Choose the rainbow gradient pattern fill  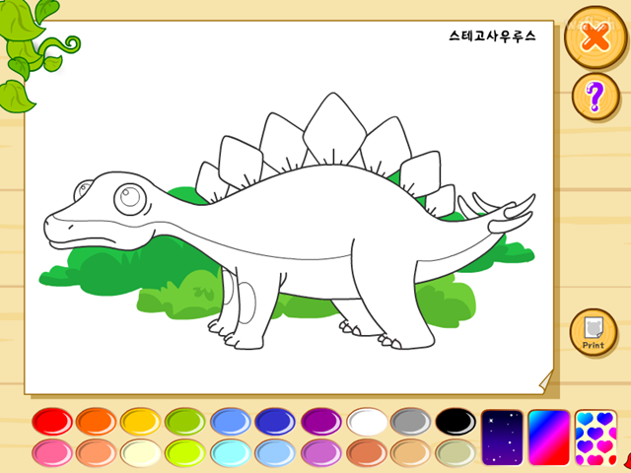coord(549,438)
